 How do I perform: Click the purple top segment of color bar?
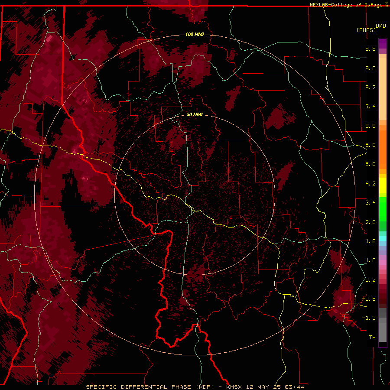click(383, 43)
